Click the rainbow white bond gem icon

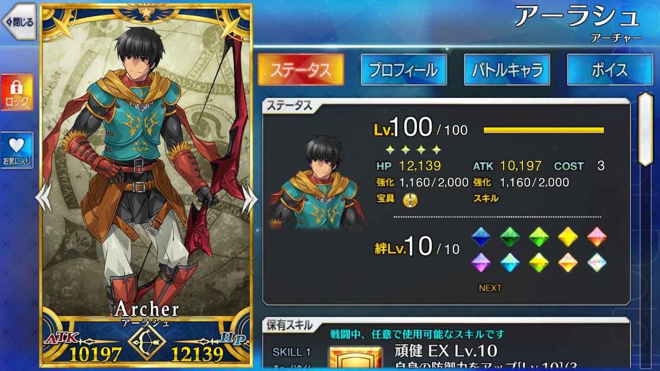click(597, 262)
